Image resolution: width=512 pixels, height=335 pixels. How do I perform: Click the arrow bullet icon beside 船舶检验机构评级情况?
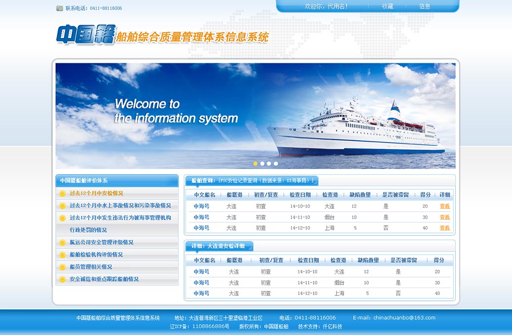pos(62,255)
